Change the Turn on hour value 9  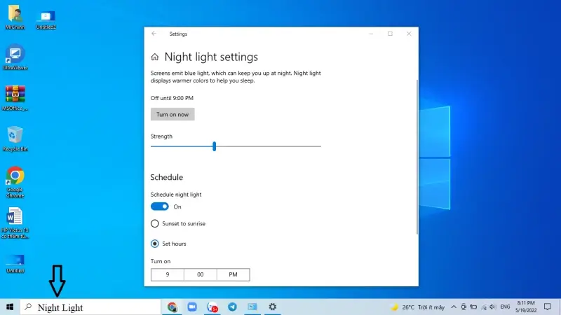[167, 274]
